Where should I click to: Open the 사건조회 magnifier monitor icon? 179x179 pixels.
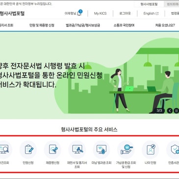[x=4, y=150]
